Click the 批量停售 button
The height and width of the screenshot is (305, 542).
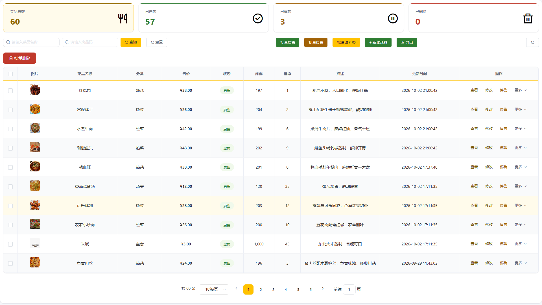click(316, 42)
